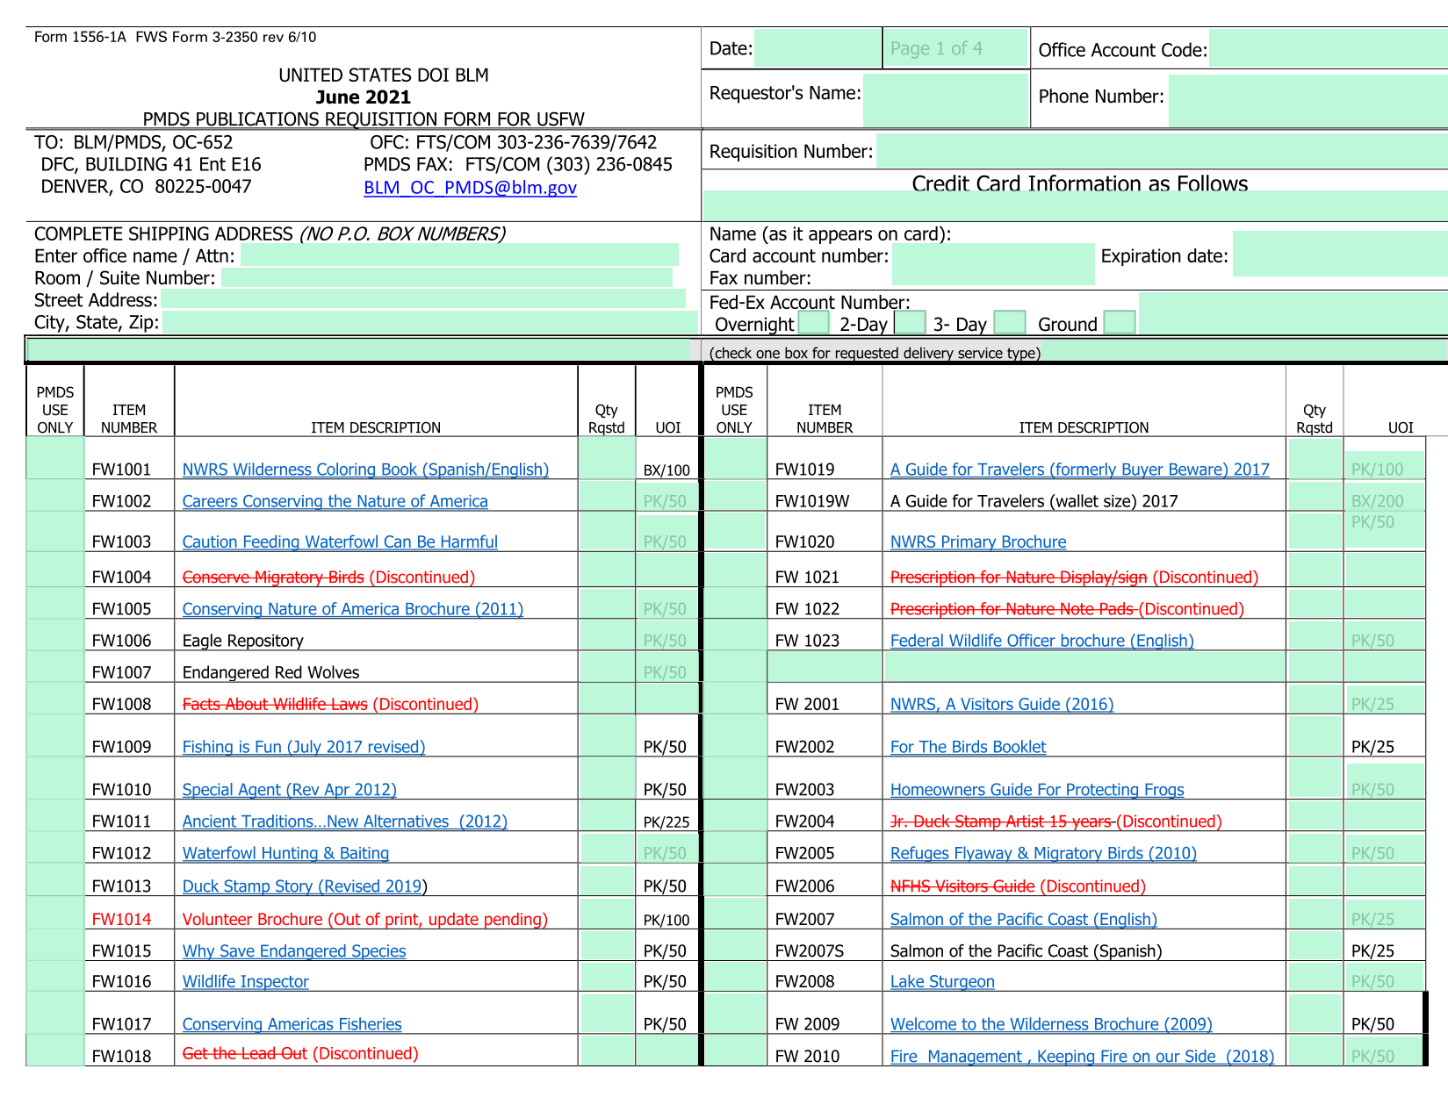Open Conserving Nature of America Brochure link
Viewport: 1448px width, 1119px height.
tap(352, 609)
